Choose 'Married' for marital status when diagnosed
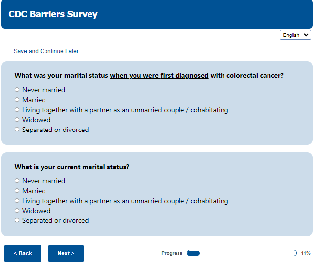 (x=17, y=100)
